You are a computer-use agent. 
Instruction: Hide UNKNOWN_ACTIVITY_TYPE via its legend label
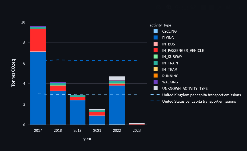(x=185, y=88)
